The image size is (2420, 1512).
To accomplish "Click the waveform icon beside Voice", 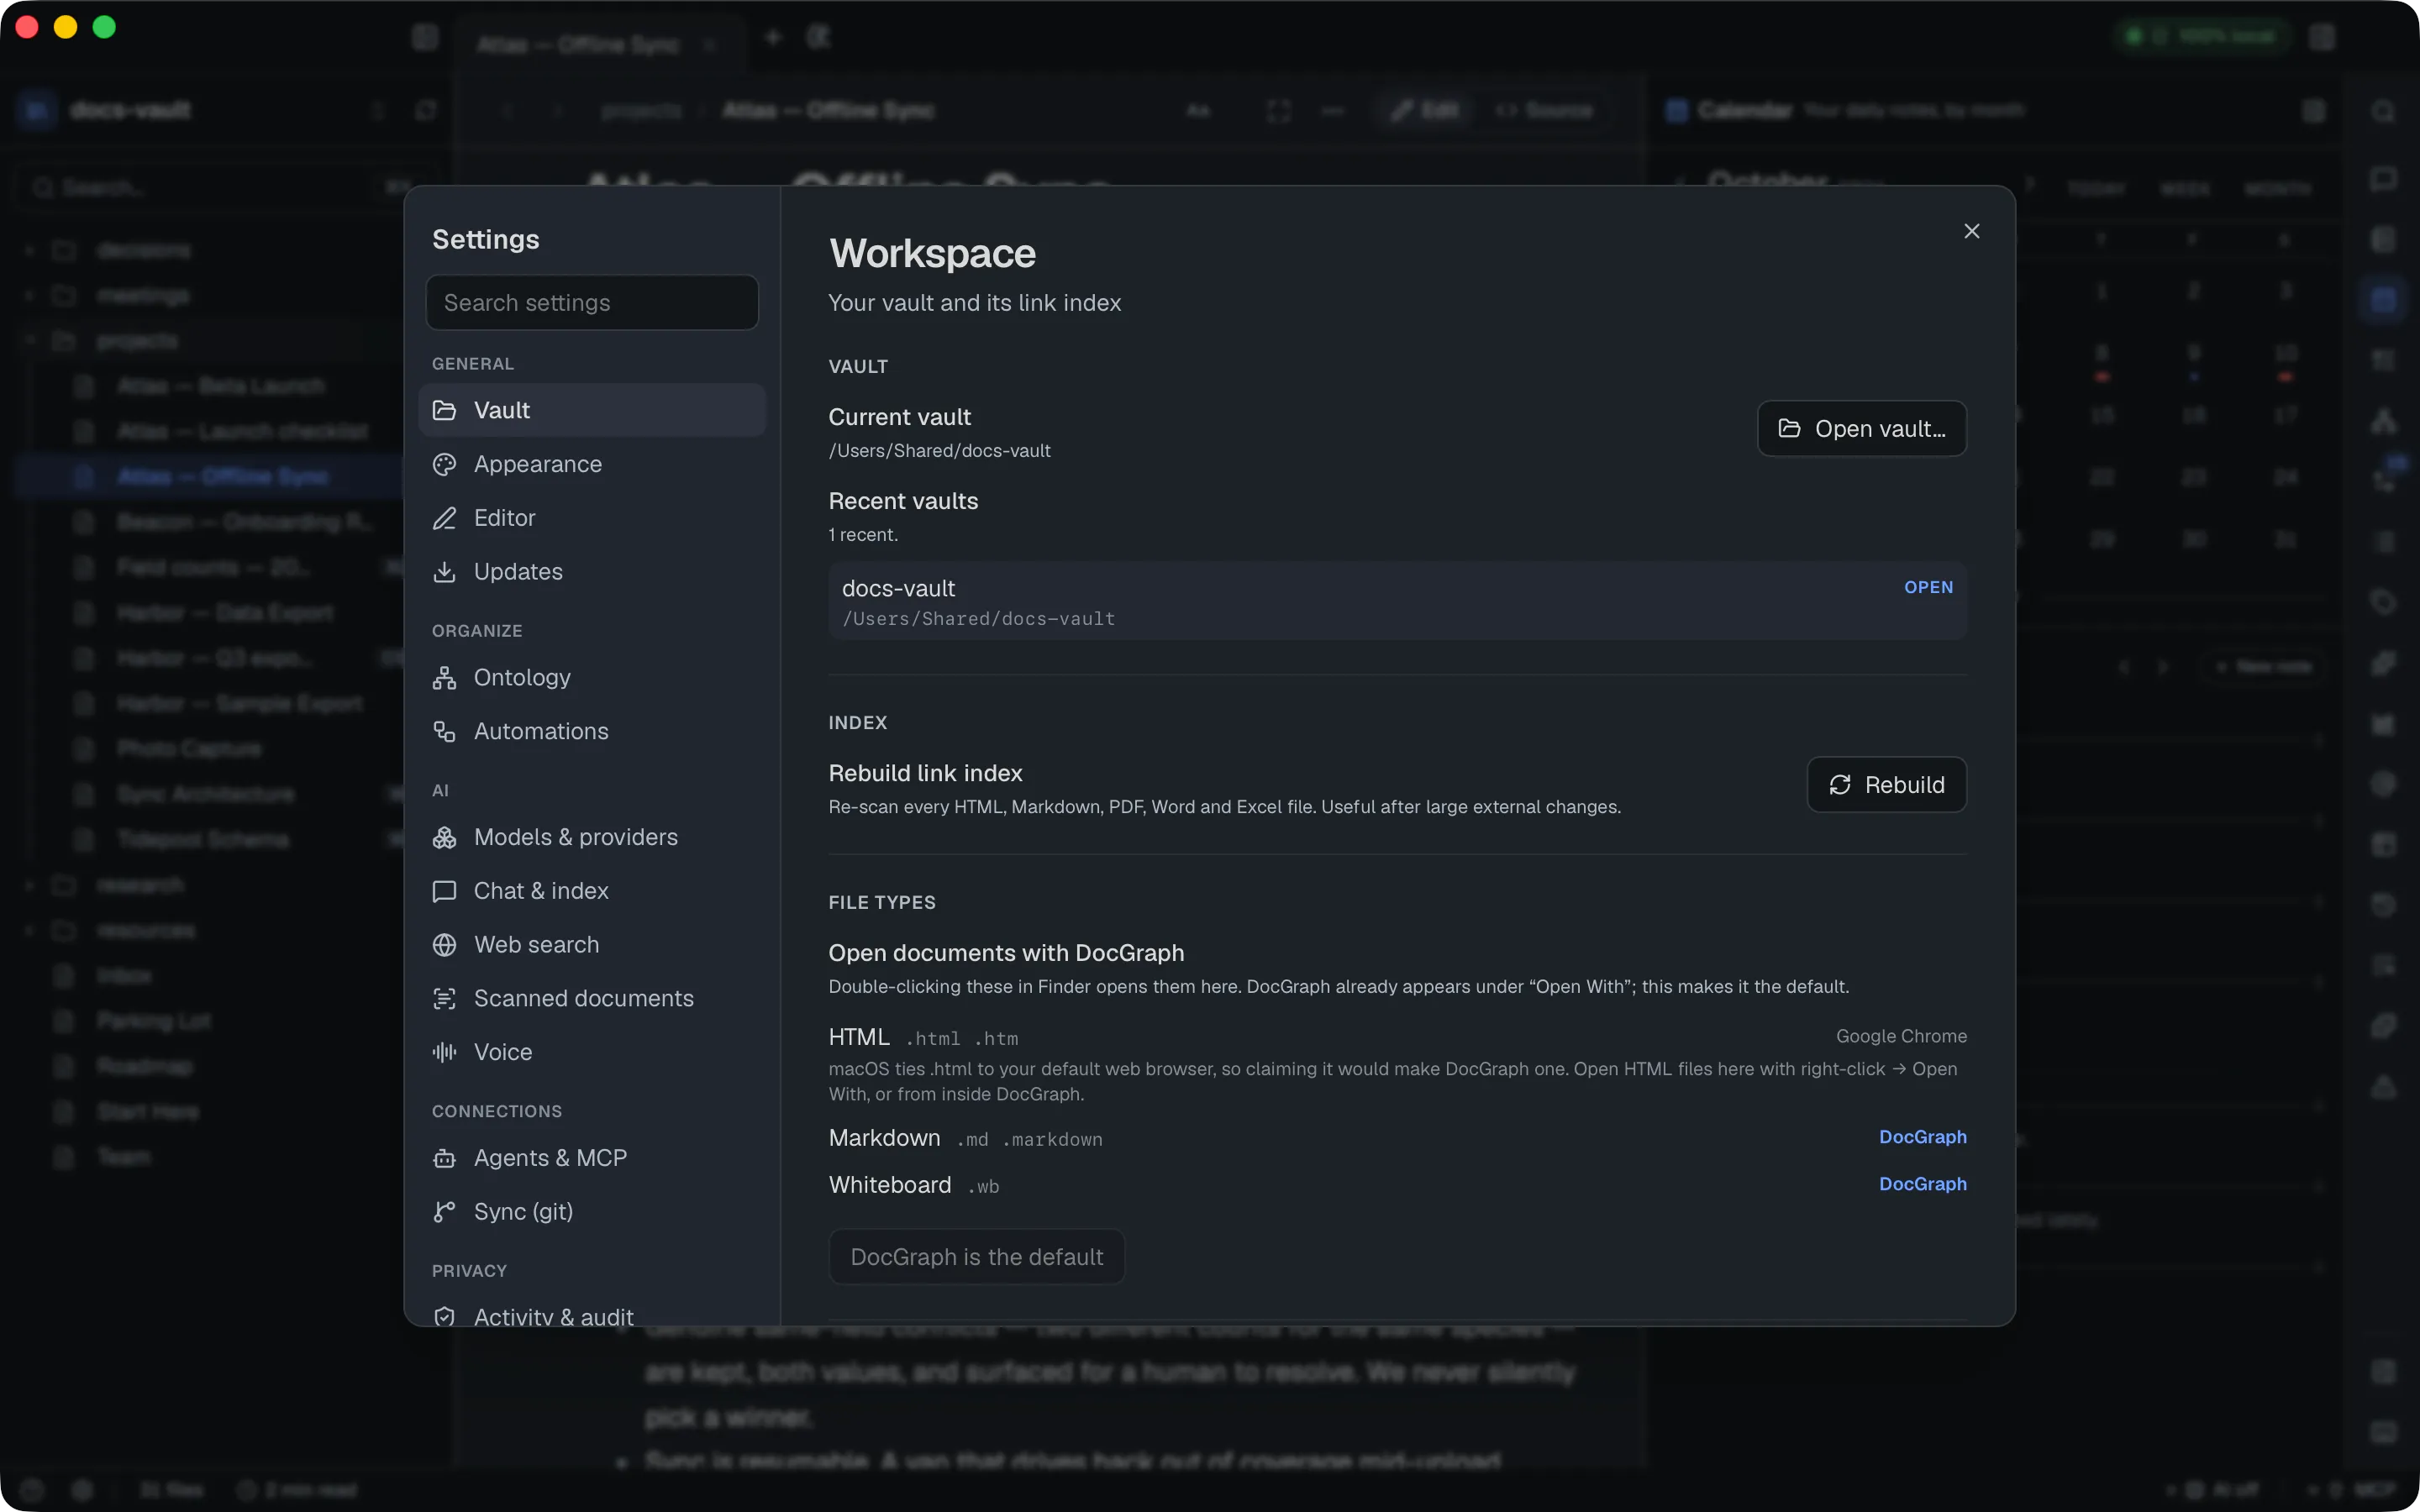I will [445, 1052].
